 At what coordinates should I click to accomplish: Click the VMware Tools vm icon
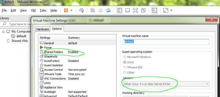(x=42, y=74)
